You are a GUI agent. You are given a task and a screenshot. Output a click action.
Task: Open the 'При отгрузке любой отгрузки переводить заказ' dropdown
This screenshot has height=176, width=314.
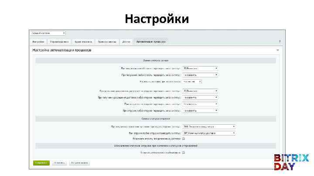pyautogui.click(x=200, y=110)
